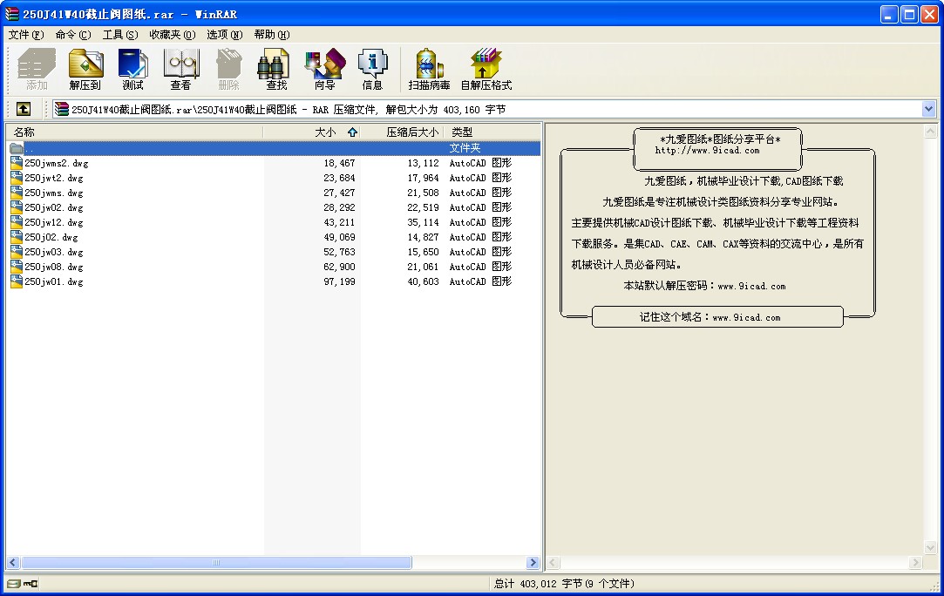Click the Extract To (解压到) toolbar icon
Screen dimensions: 944x596
[x=85, y=69]
